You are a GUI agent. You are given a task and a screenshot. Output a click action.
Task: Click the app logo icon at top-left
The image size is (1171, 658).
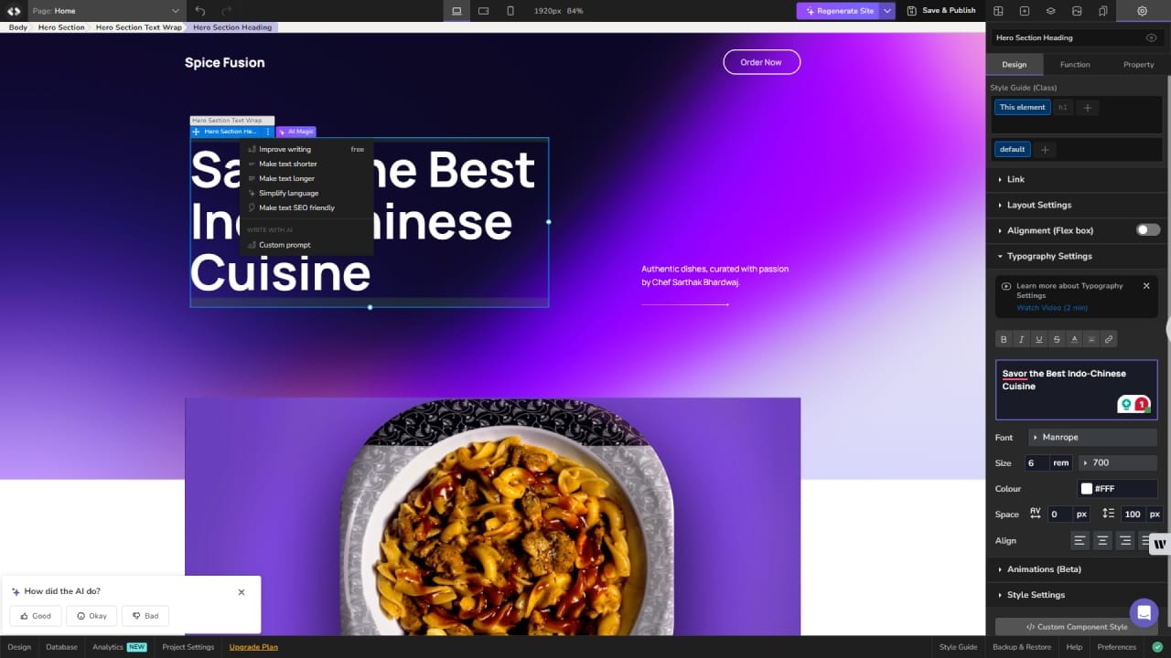coord(14,11)
